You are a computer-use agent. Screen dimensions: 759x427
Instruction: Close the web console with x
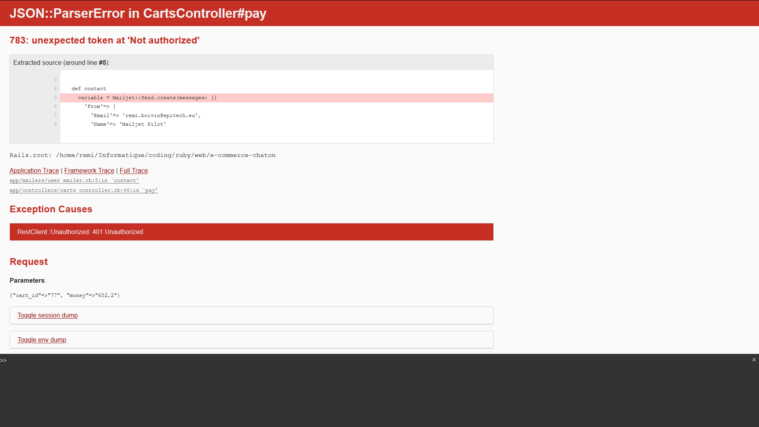[754, 359]
